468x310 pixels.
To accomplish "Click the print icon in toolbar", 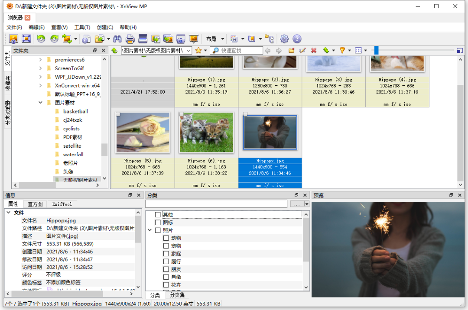I will click(x=130, y=39).
